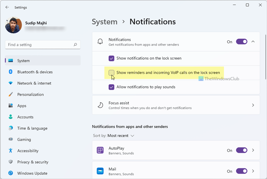This screenshot has height=179, width=267.
Task: Enable reminders and VoIP calls checkbox
Action: point(111,73)
